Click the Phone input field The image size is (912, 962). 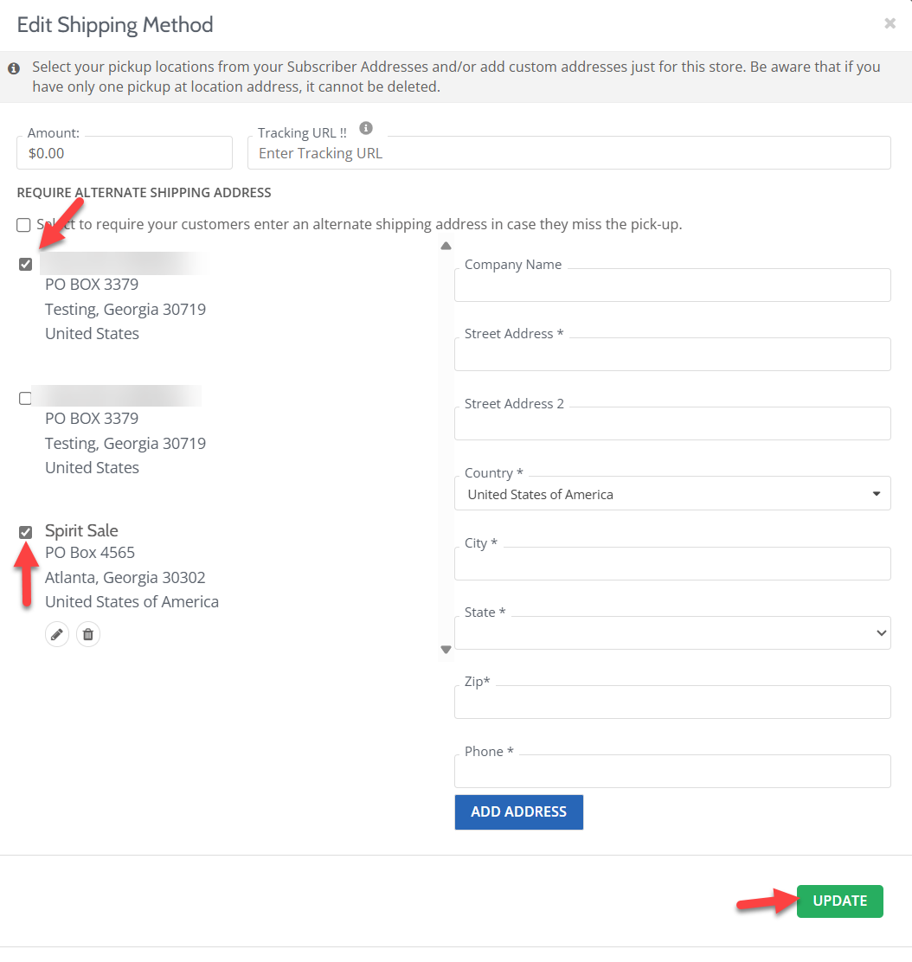click(x=672, y=772)
